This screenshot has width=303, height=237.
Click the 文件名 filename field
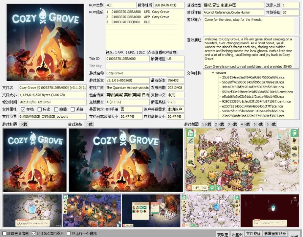point(52,88)
